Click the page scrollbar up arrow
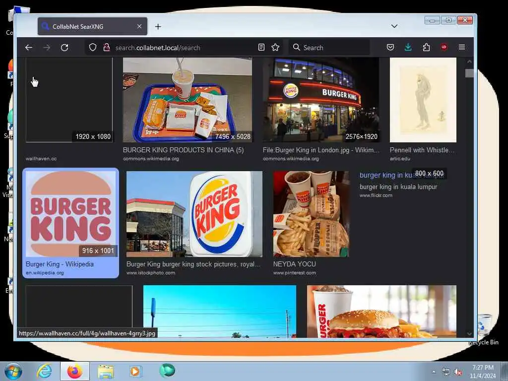This screenshot has width=508, height=381. tap(469, 62)
